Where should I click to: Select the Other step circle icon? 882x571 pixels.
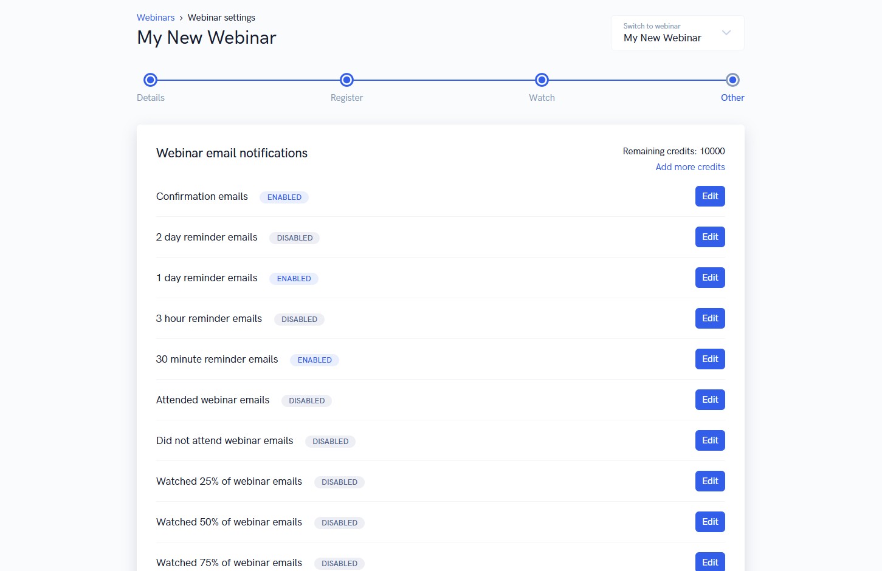coord(732,80)
